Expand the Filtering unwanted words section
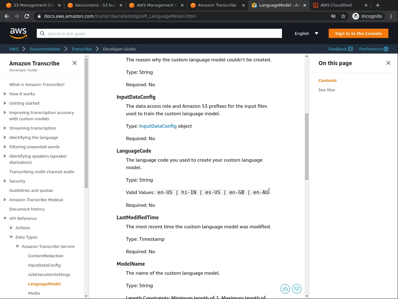This screenshot has width=398, height=299. pos(5,147)
